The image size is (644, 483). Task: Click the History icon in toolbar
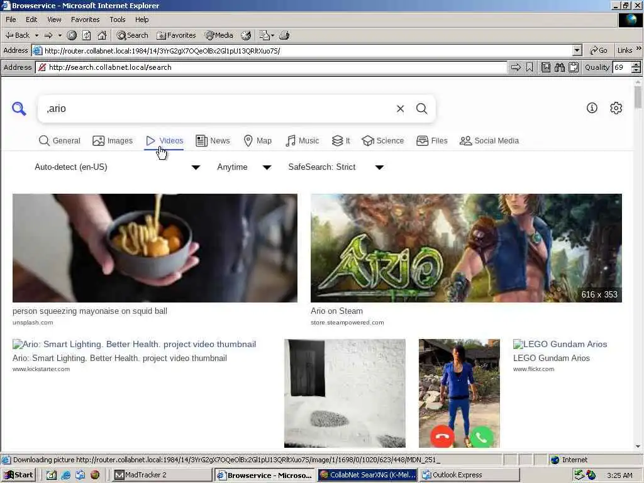pyautogui.click(x=246, y=35)
